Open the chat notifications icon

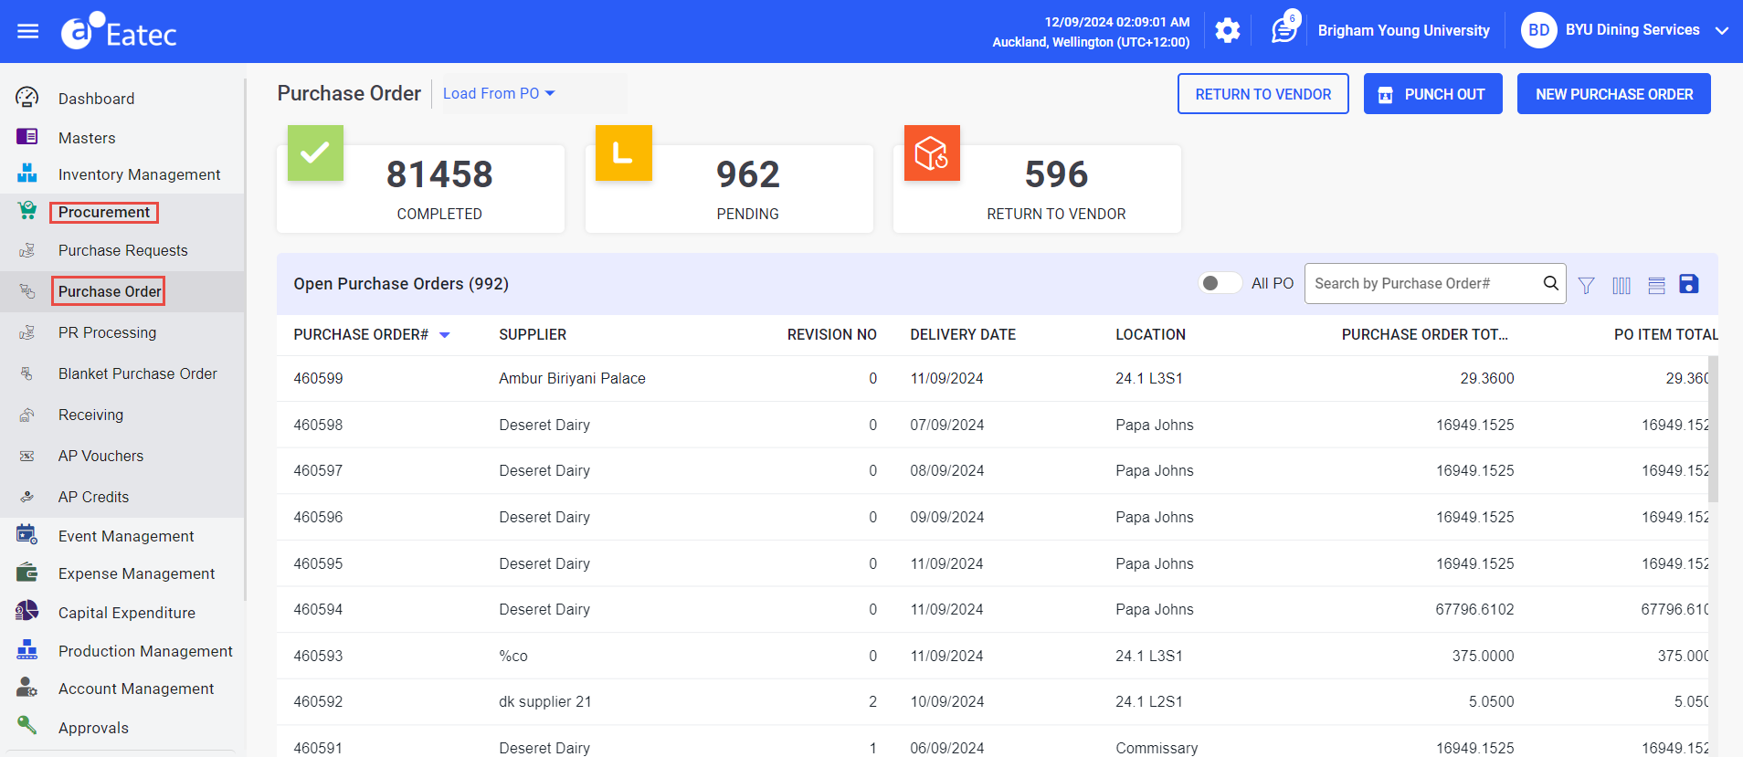tap(1283, 31)
